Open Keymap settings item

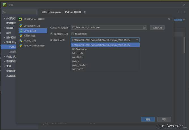[x=11, y=23]
